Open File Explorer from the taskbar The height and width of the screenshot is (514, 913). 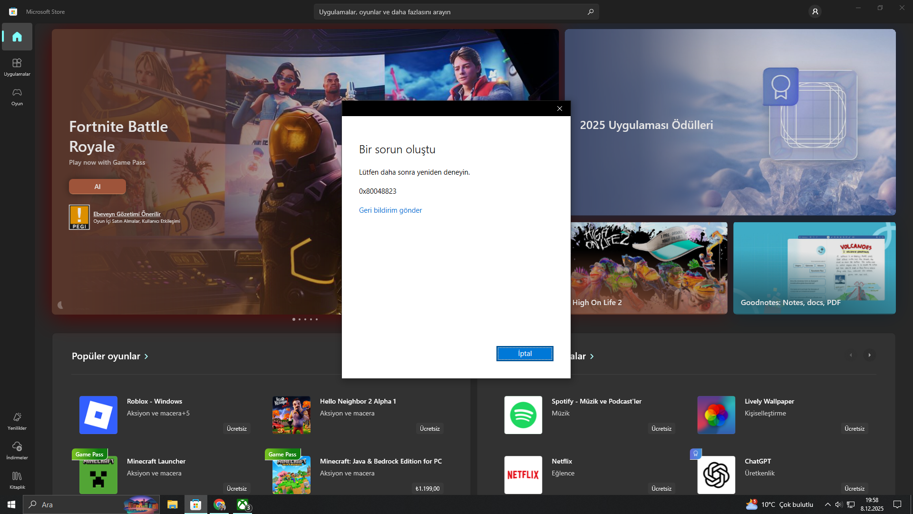point(172,504)
